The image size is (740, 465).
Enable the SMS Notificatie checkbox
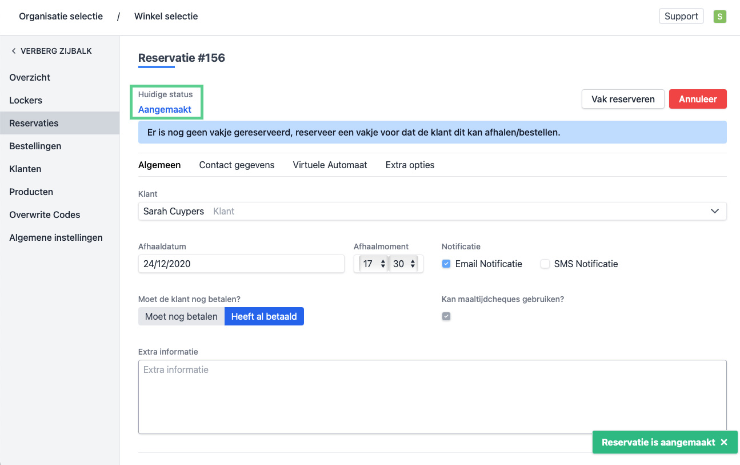coord(545,264)
